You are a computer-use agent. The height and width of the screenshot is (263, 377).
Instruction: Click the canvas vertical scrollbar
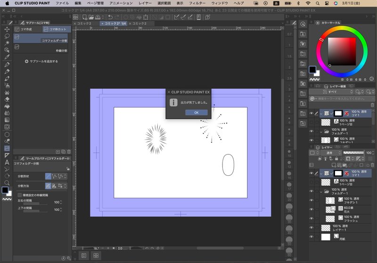click(x=282, y=129)
